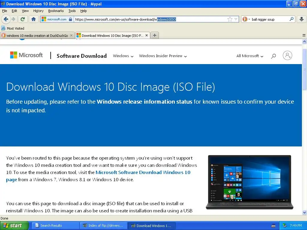Click the scrollbar down arrow
Viewport: 307px width, 230px height.
[x=304, y=212]
